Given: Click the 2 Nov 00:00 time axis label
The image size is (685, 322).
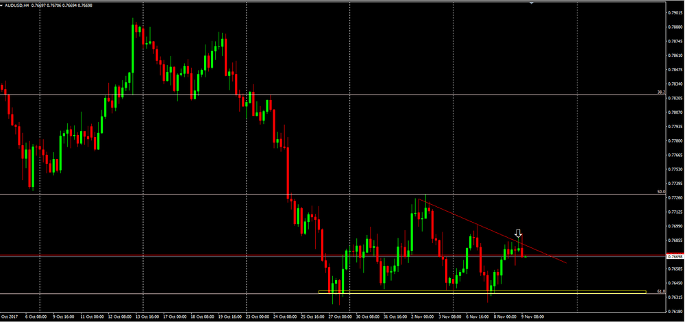Looking at the screenshot, I should [x=423, y=315].
